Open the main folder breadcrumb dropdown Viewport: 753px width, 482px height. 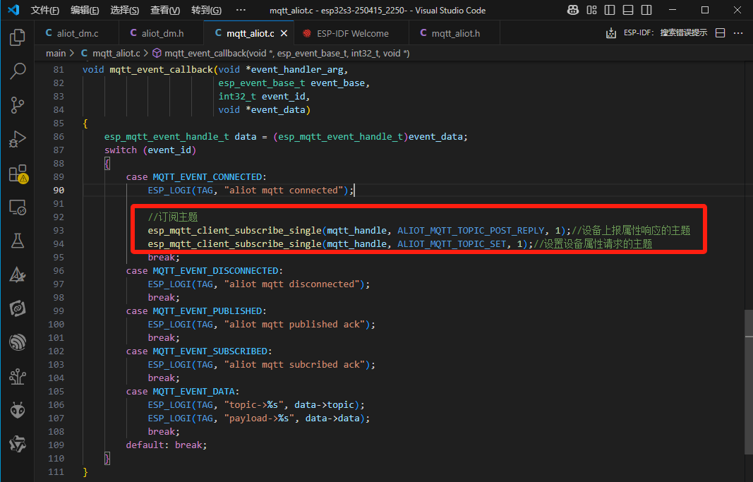point(56,54)
